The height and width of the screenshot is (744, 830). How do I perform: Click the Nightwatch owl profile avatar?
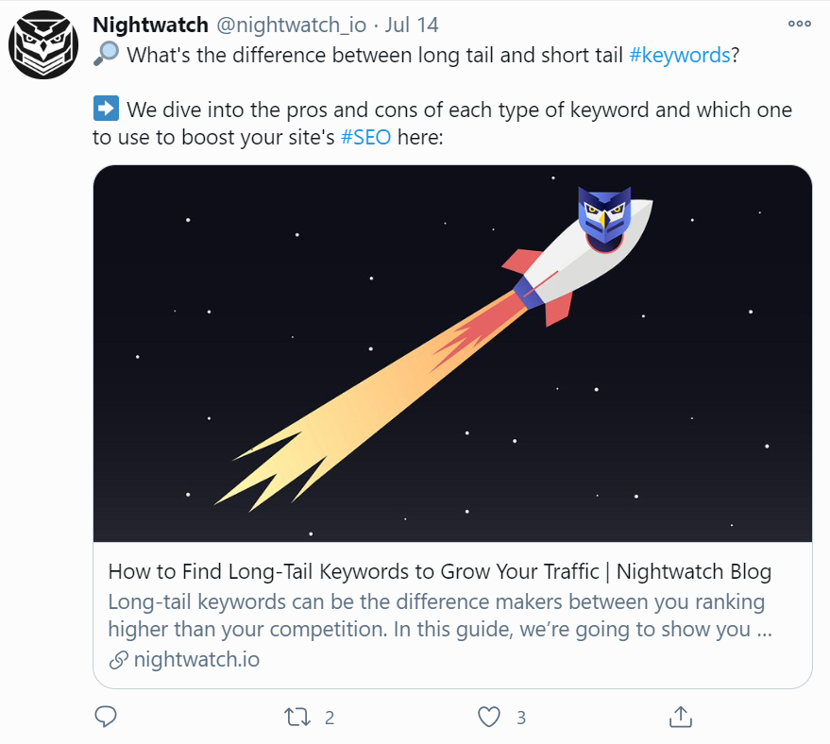tap(45, 46)
